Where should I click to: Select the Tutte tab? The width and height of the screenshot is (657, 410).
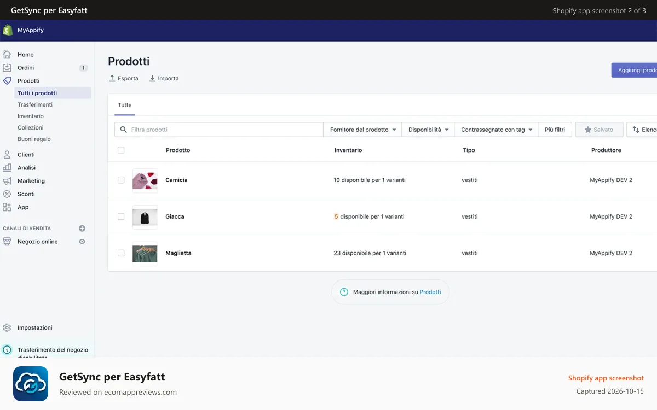[125, 105]
